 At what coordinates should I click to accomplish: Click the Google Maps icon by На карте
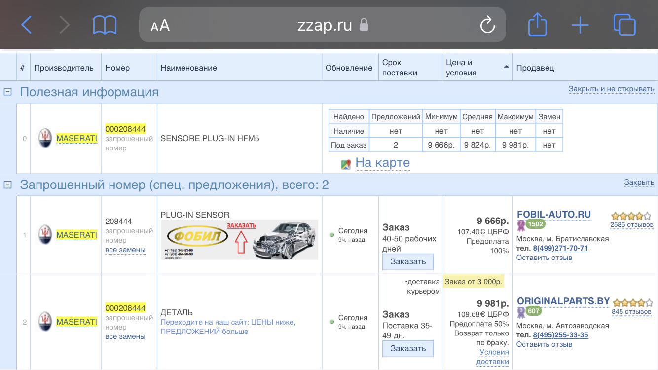[x=346, y=164]
